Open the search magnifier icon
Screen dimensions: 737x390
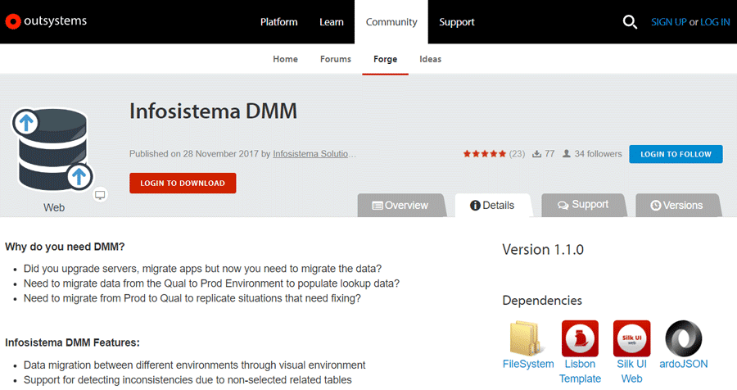click(x=630, y=21)
